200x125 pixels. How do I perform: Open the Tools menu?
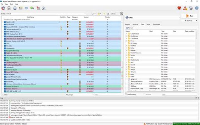(x=11, y=4)
